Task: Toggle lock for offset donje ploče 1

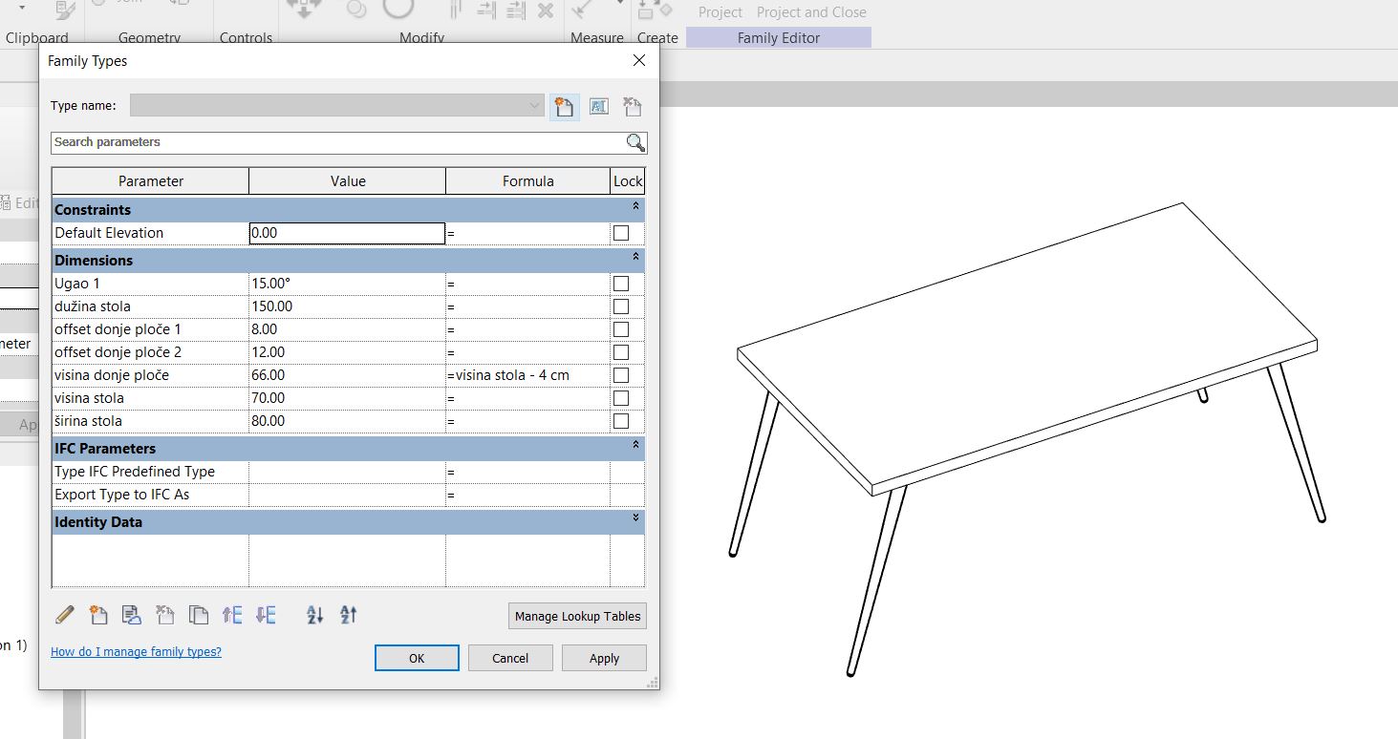Action: coord(621,329)
